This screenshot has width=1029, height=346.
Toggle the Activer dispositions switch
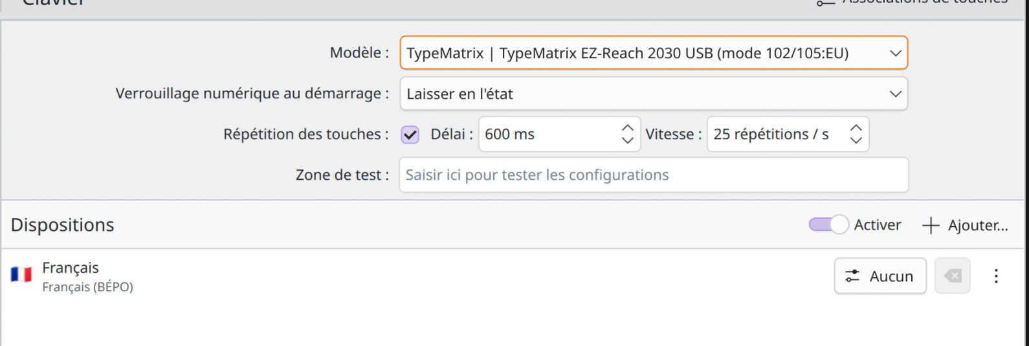828,224
